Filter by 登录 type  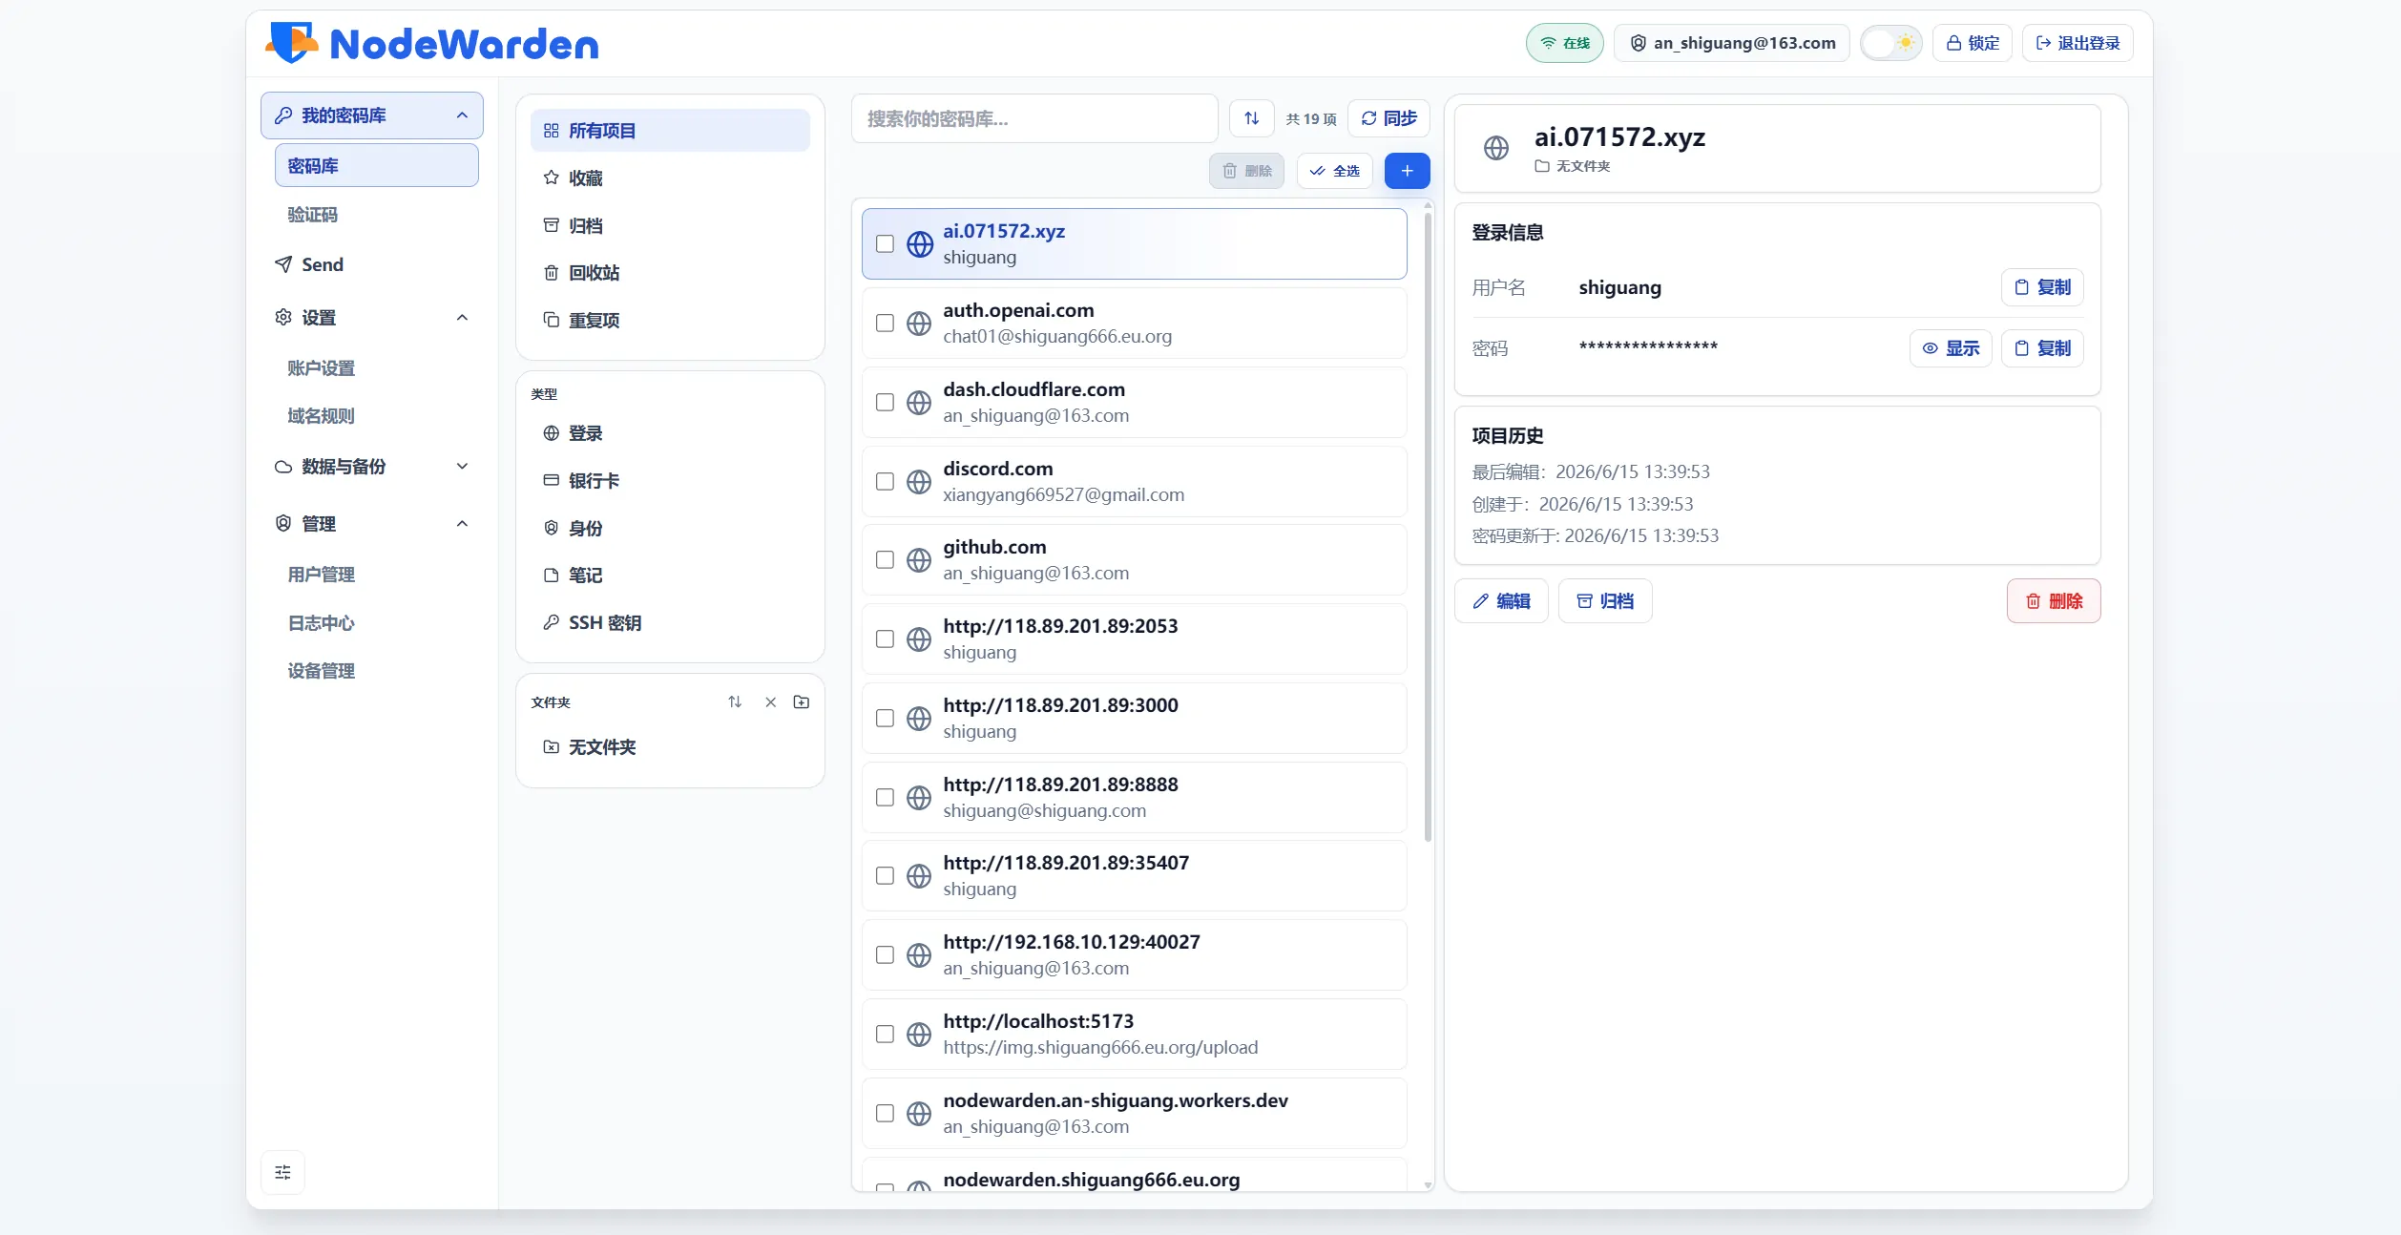coord(670,433)
